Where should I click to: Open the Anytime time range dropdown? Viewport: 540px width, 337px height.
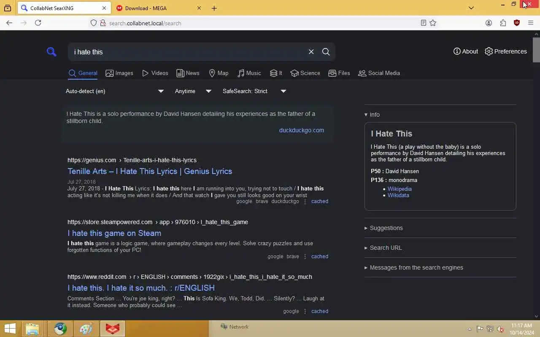point(193,91)
